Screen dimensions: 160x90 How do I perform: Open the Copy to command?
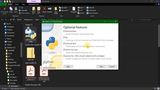pos(38,10)
